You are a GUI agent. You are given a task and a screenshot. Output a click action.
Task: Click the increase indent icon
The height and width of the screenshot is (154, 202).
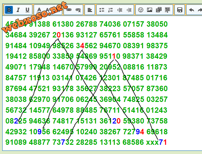pos(129,10)
